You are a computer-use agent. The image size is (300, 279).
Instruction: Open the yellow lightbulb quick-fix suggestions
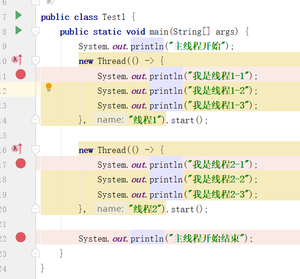point(49,87)
